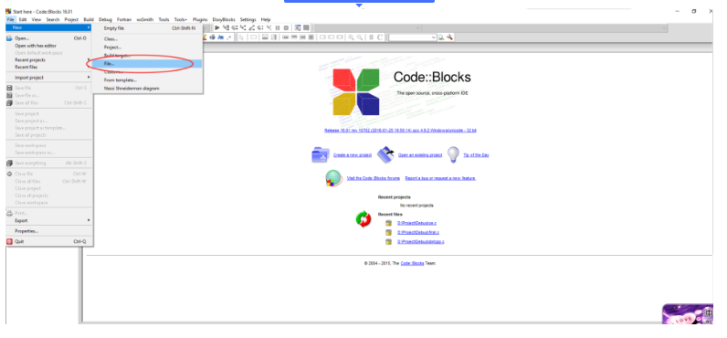Click the icon beside Open an existing project
The image size is (727, 338).
(385, 155)
